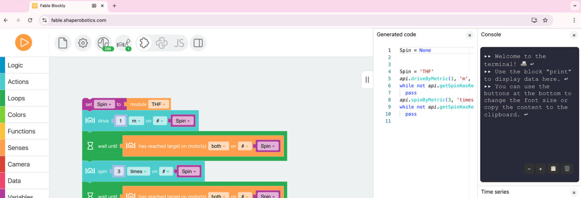581x198 pixels.
Task: Open the settings gear icon
Action: (83, 43)
